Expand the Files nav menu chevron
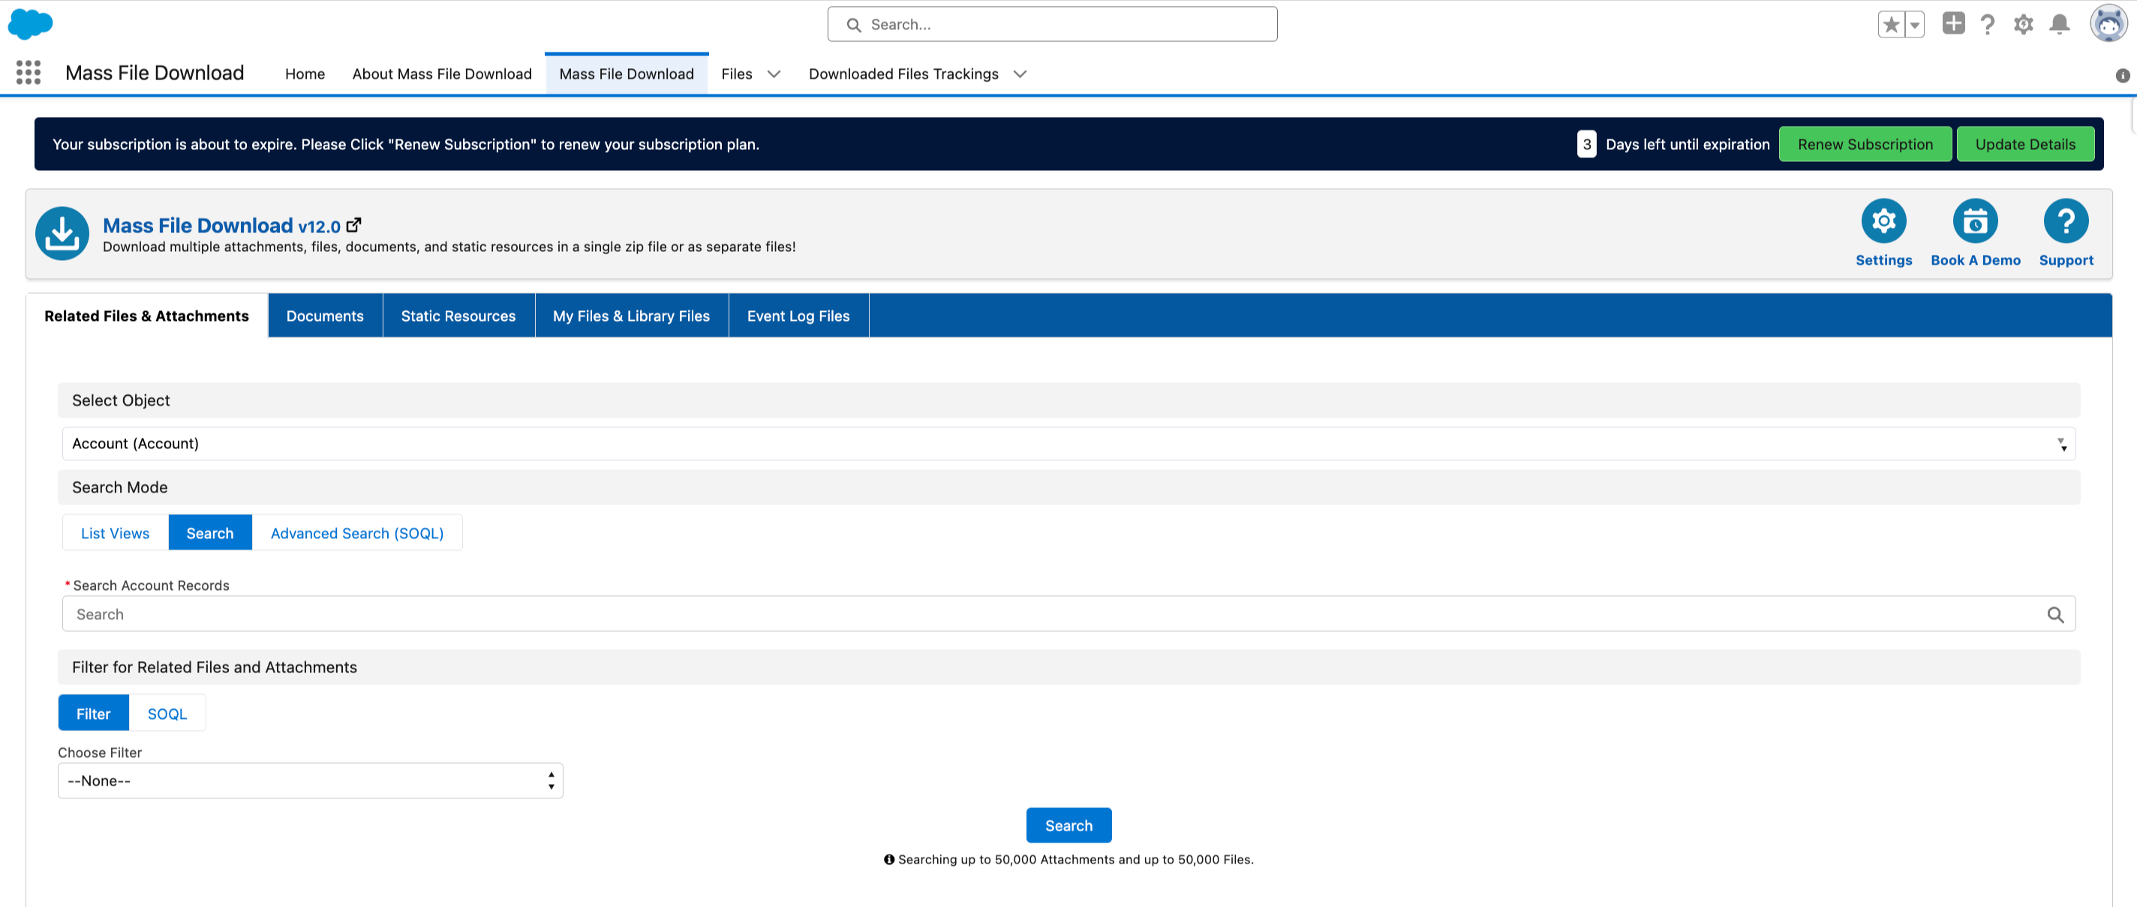 (773, 73)
